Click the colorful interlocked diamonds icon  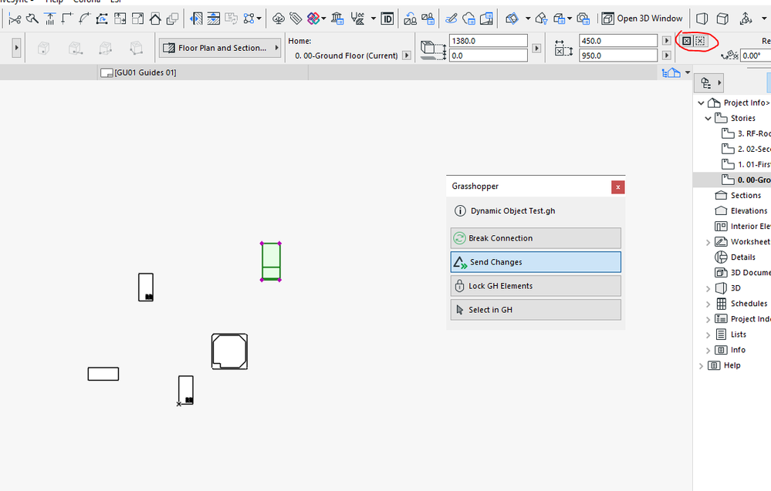click(313, 19)
